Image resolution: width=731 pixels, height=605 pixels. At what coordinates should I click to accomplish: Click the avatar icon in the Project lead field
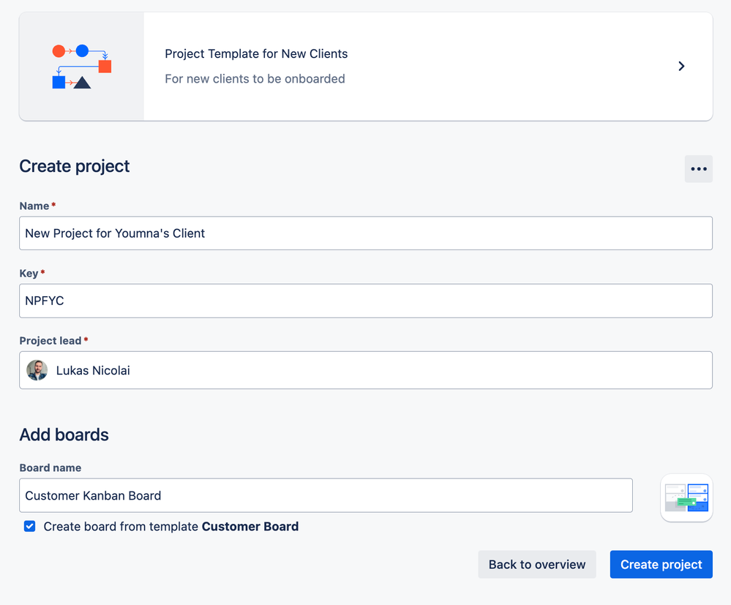tap(37, 370)
